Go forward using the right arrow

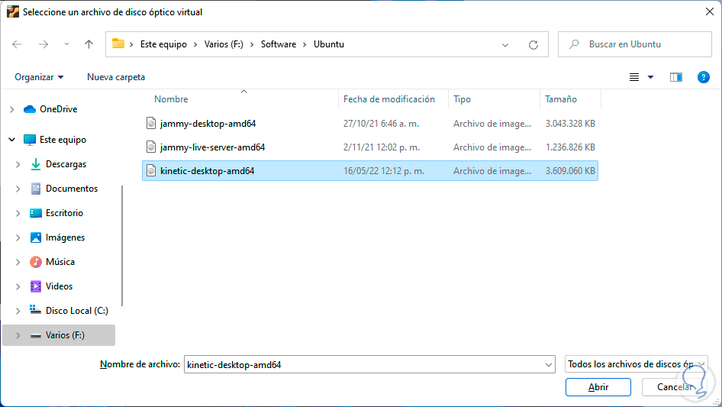coord(44,44)
